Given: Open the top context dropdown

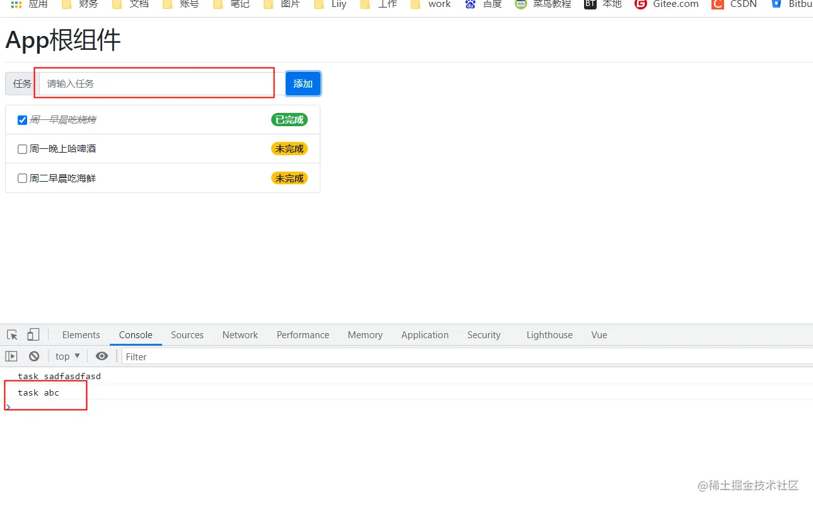Looking at the screenshot, I should [x=67, y=356].
